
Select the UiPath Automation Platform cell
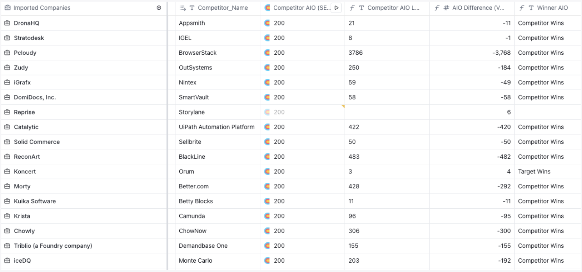[216, 127]
